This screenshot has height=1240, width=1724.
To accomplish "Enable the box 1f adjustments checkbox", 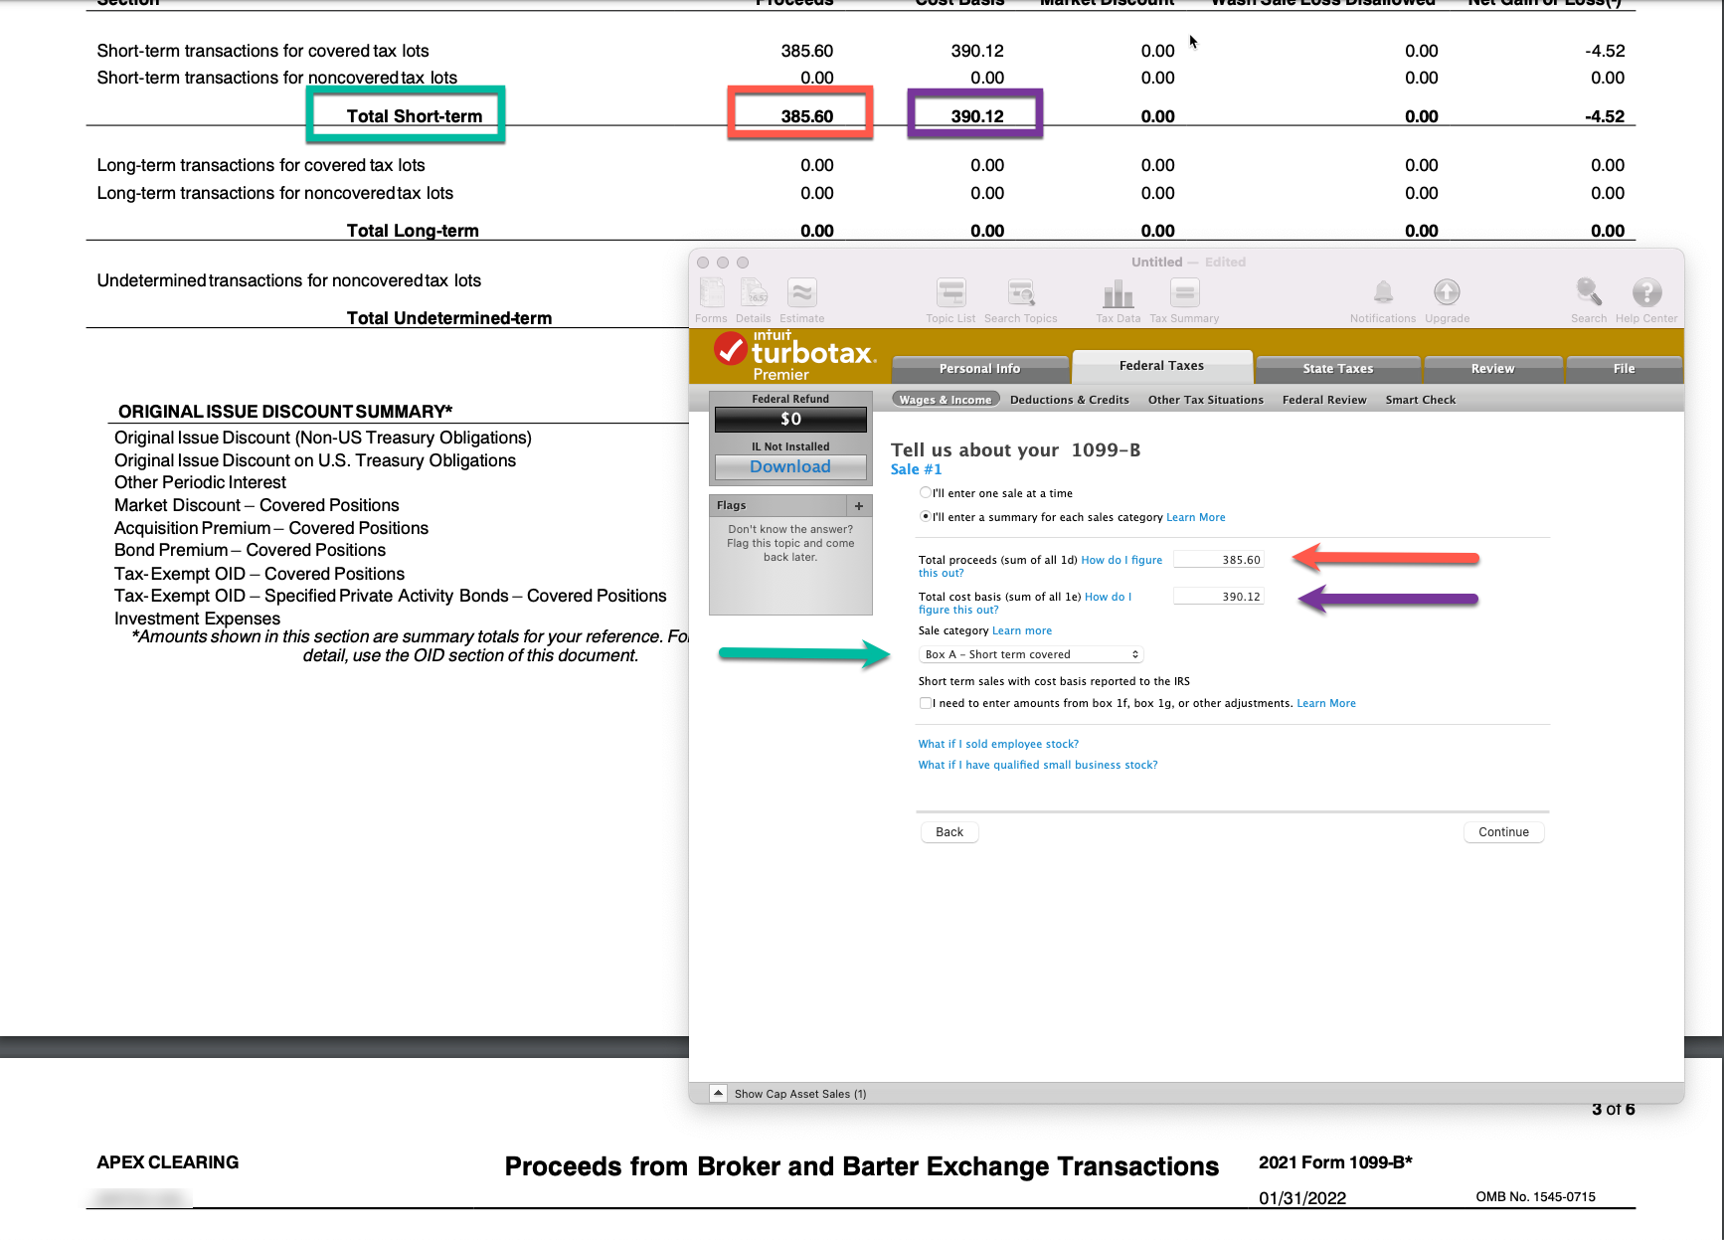I will (925, 703).
